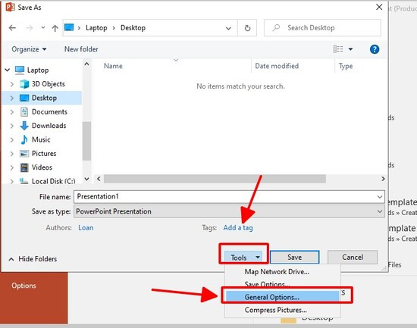Click the Loan author link
The height and width of the screenshot is (328, 417).
[86, 228]
